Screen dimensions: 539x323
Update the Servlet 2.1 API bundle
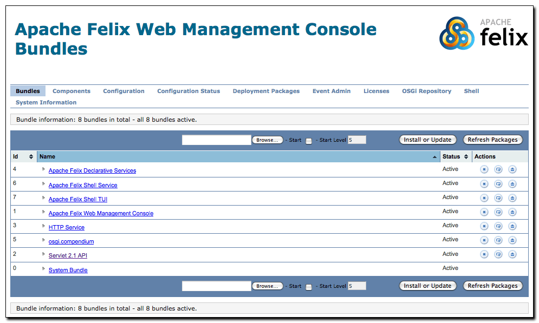(498, 254)
